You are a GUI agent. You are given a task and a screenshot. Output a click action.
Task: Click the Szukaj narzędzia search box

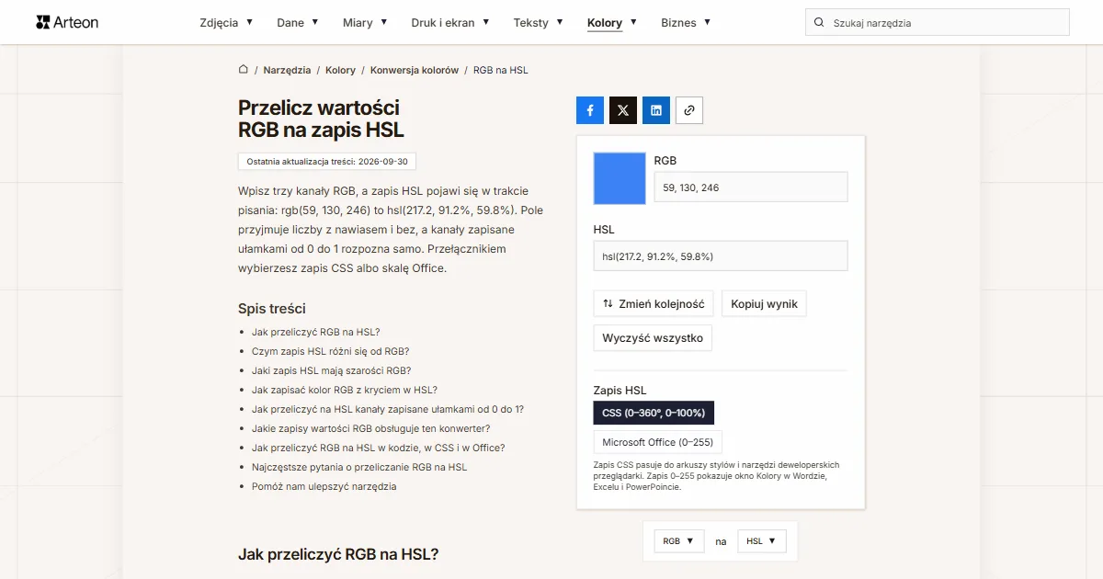pyautogui.click(x=938, y=22)
